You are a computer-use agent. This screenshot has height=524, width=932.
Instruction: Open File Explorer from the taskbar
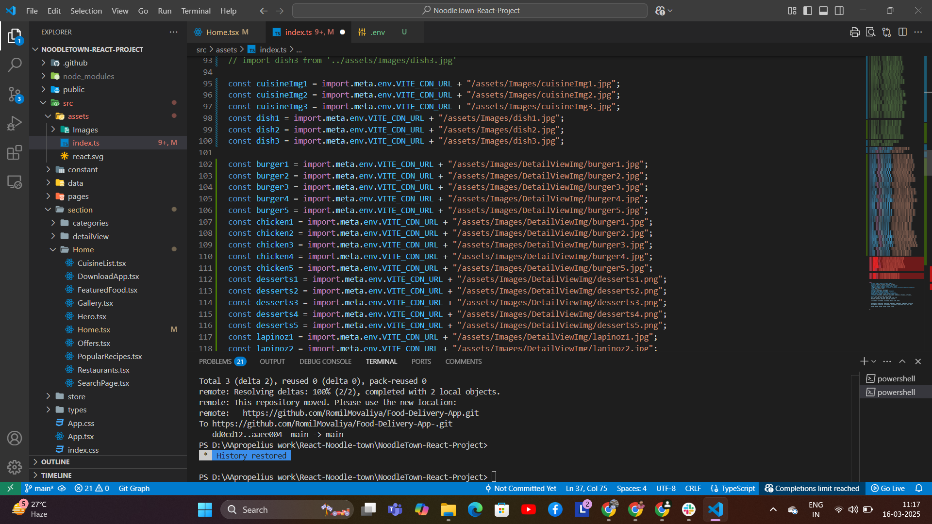coord(448,509)
